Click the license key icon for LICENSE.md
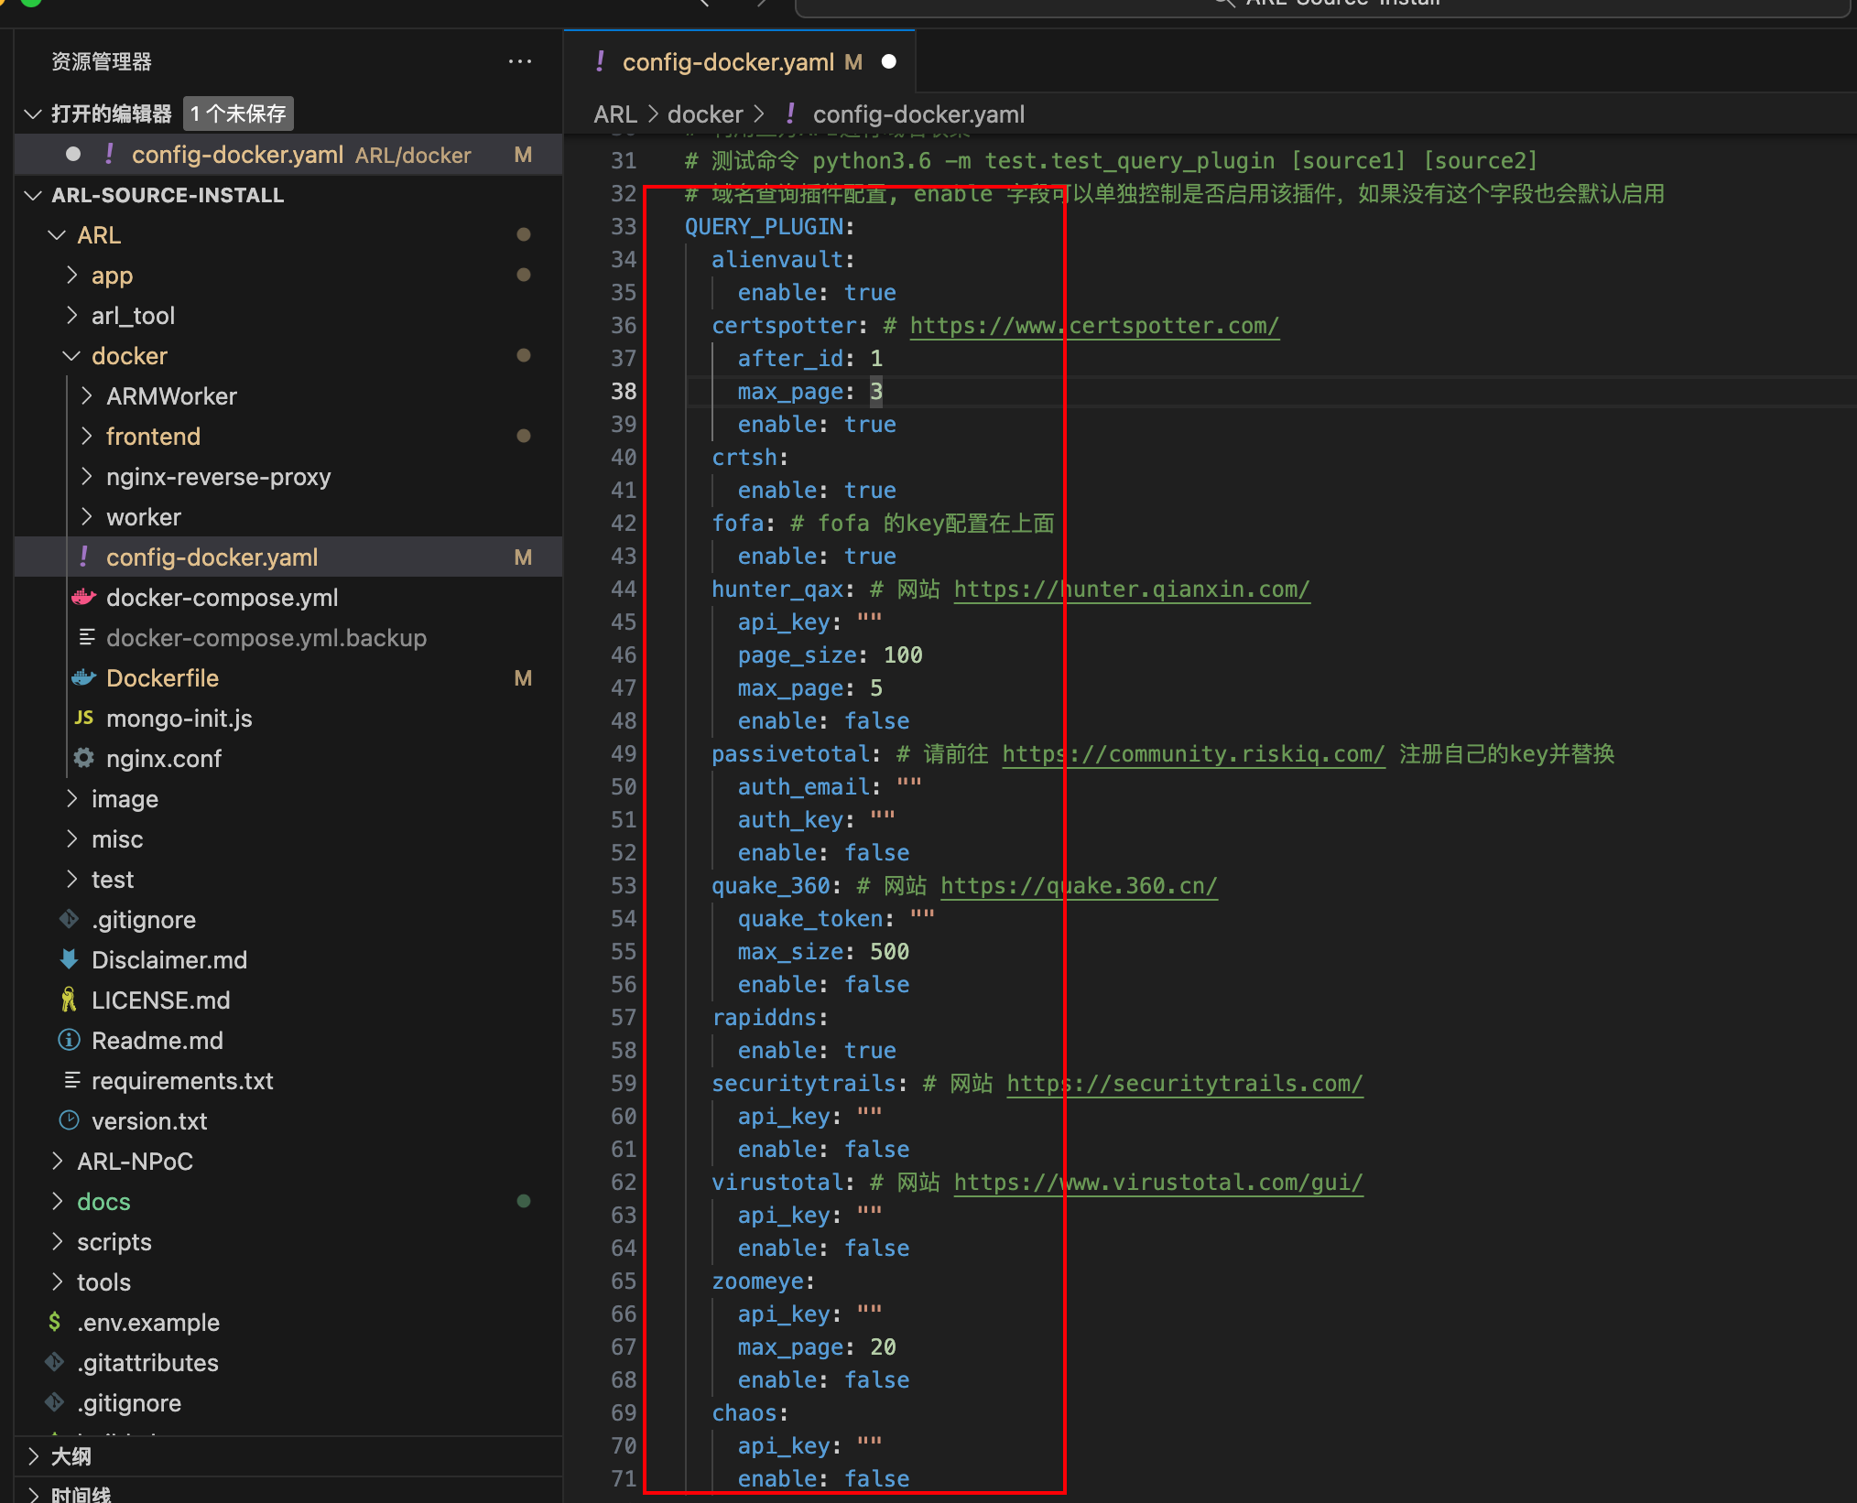This screenshot has width=1857, height=1503. click(x=69, y=1000)
